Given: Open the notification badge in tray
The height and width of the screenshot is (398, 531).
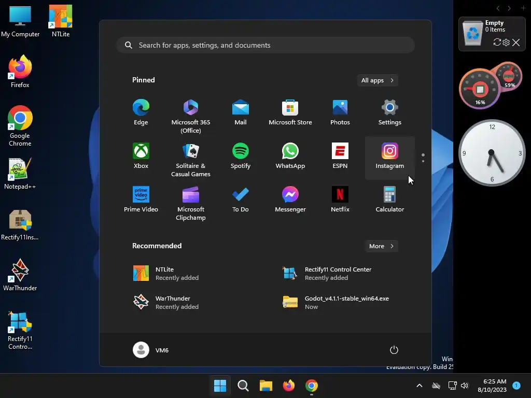Looking at the screenshot, I should [516, 386].
